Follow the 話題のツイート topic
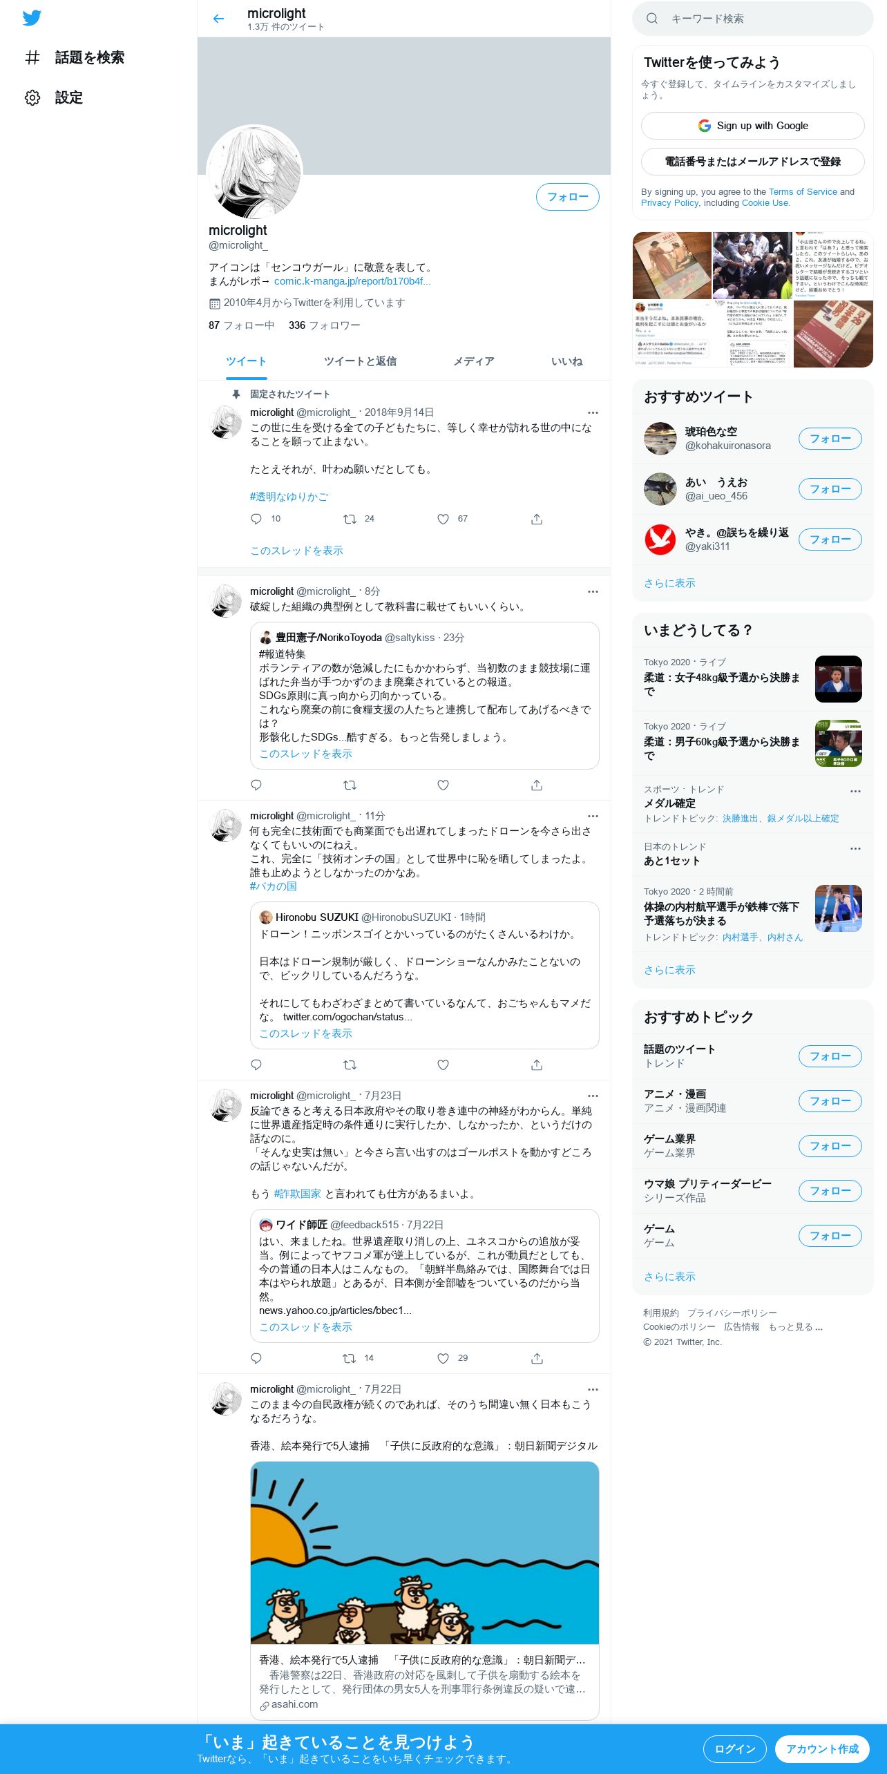 tap(830, 1056)
